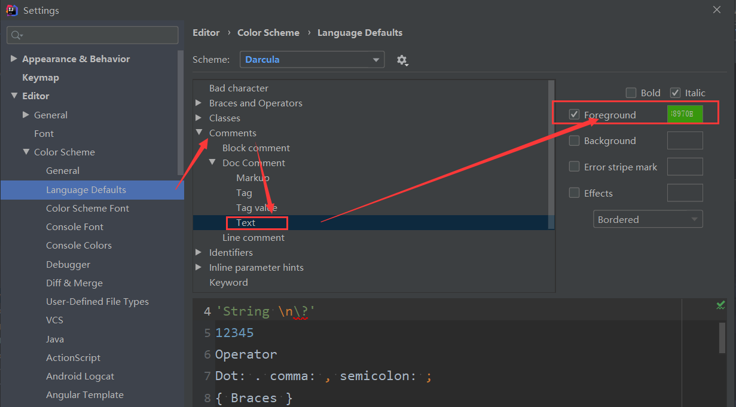Collapse the Doc Comment node arrow
736x407 pixels.
coord(212,163)
